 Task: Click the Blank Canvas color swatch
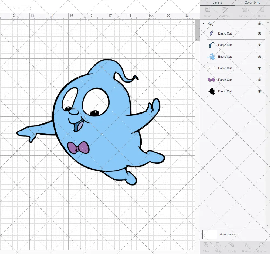(x=210, y=235)
